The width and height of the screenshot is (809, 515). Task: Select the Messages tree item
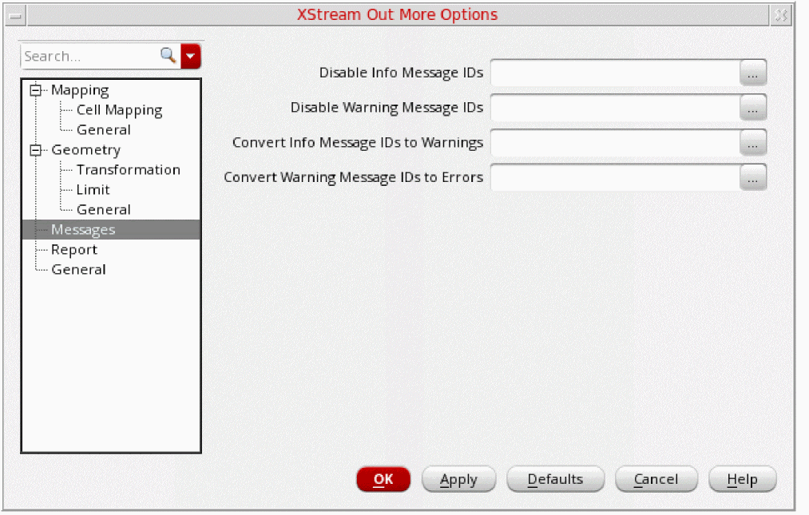[x=111, y=230]
